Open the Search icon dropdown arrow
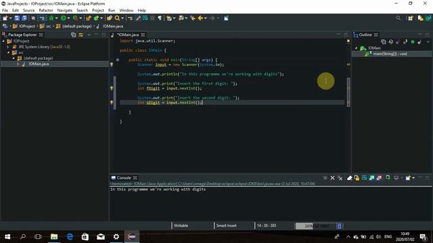The width and height of the screenshot is (433, 243). pos(122,18)
